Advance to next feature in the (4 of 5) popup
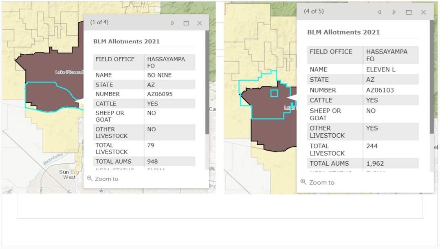This screenshot has height=249, width=440. (394, 12)
